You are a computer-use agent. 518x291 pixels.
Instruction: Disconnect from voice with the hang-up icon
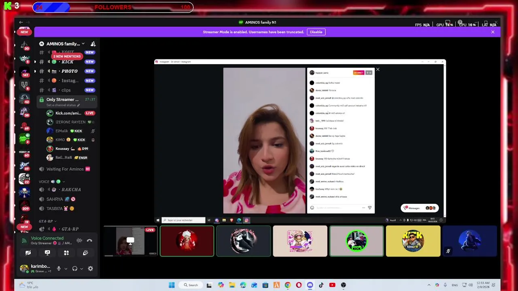(89, 240)
